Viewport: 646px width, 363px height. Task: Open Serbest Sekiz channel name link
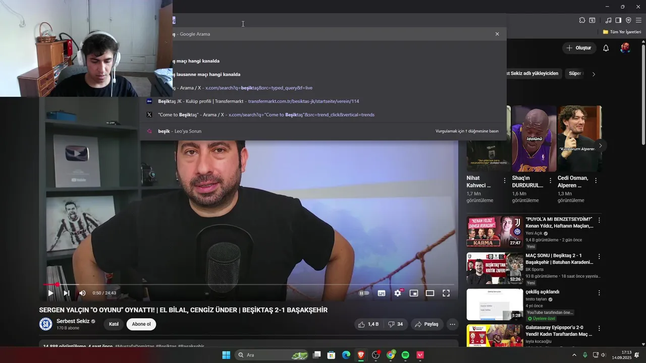(73, 321)
